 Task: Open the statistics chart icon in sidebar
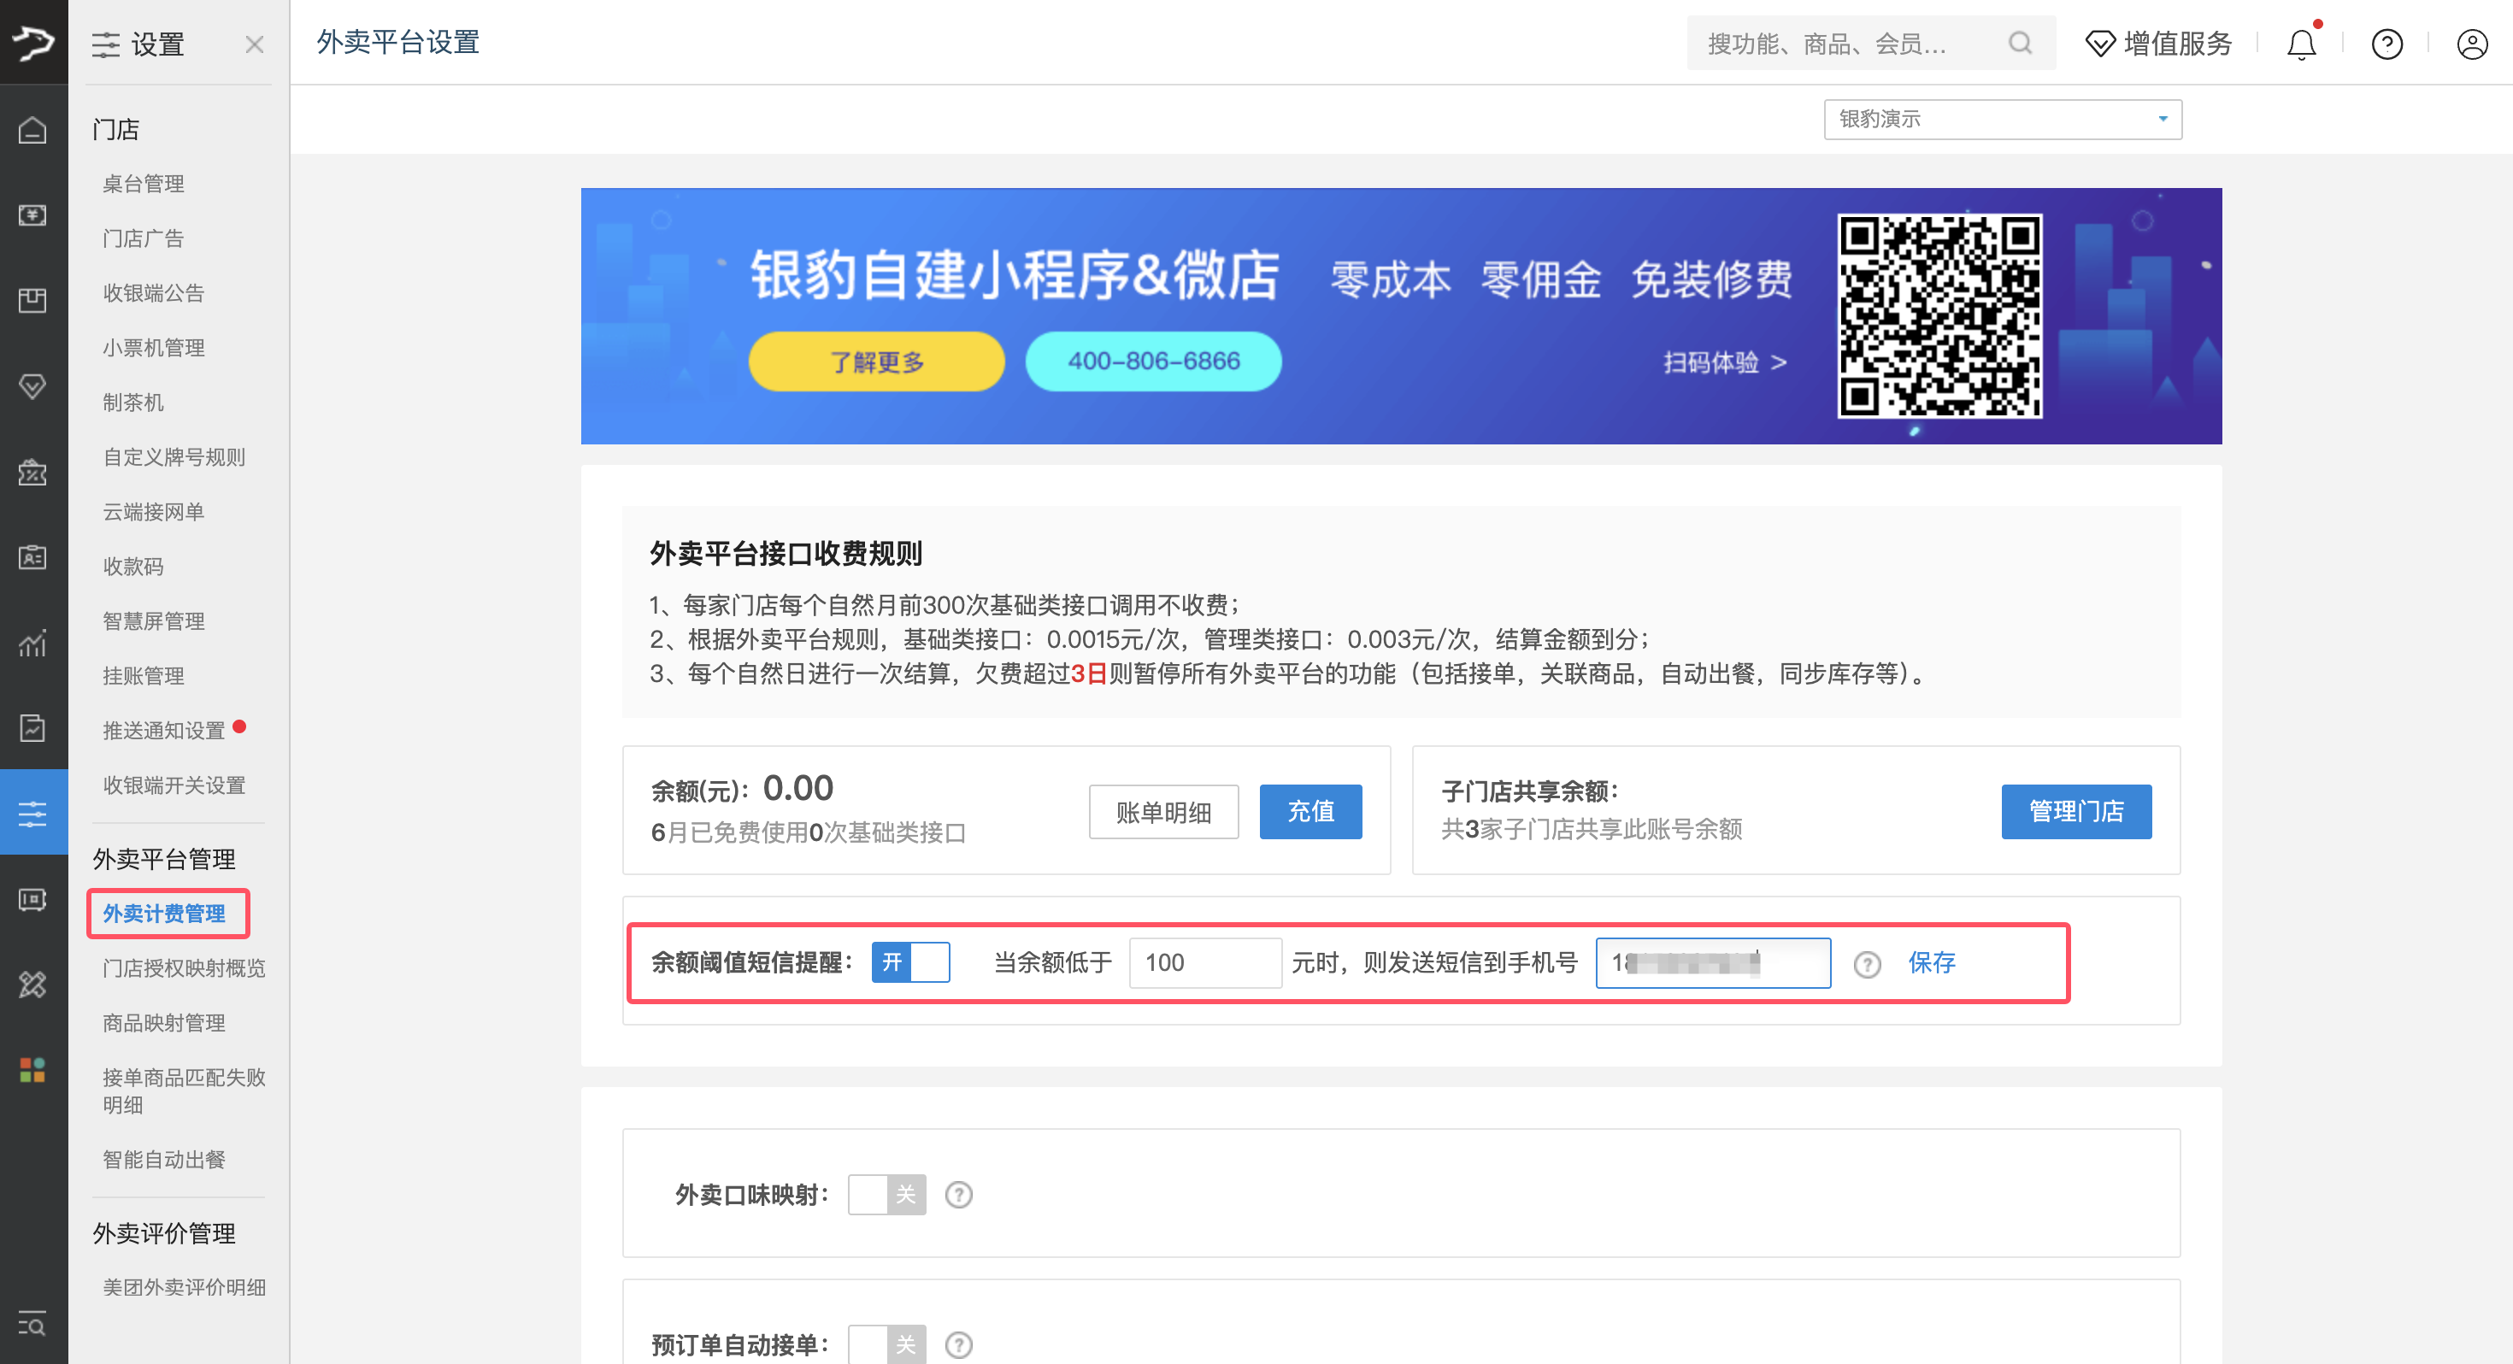[33, 643]
